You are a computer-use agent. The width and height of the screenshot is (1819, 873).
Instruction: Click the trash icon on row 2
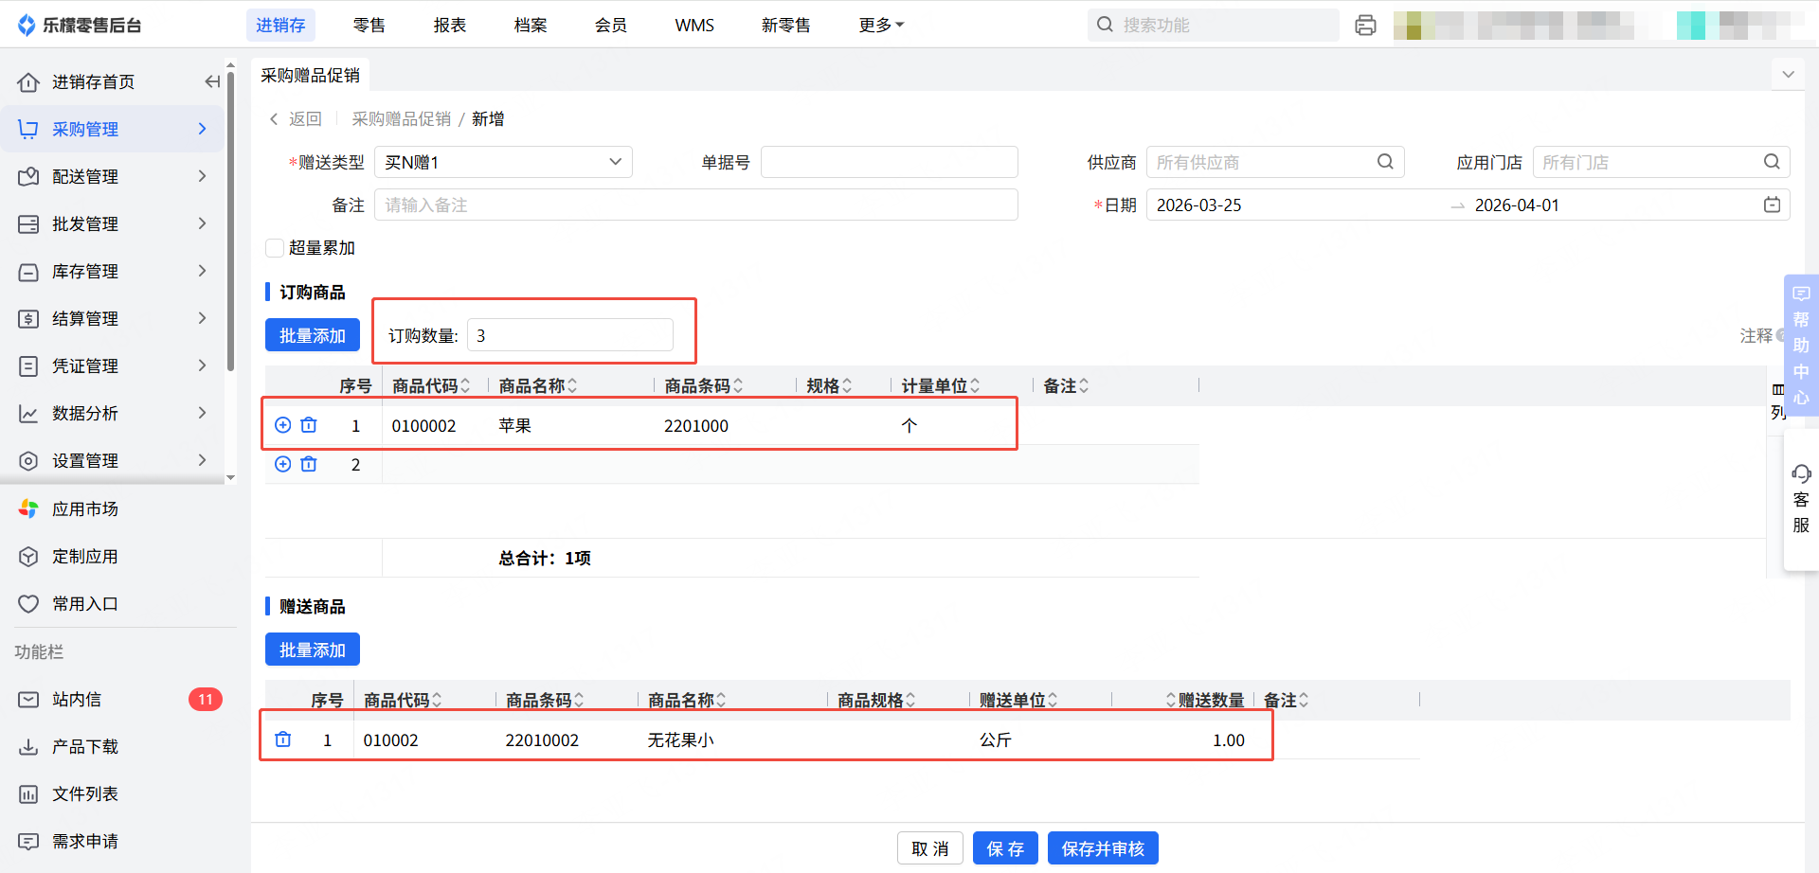pyautogui.click(x=309, y=464)
